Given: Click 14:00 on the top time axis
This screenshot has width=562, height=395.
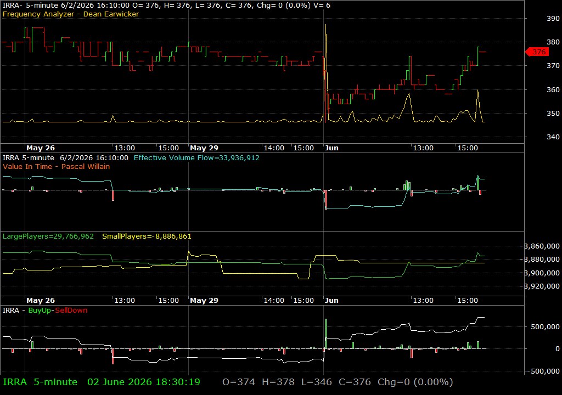Looking at the screenshot, I should pyautogui.click(x=274, y=148).
